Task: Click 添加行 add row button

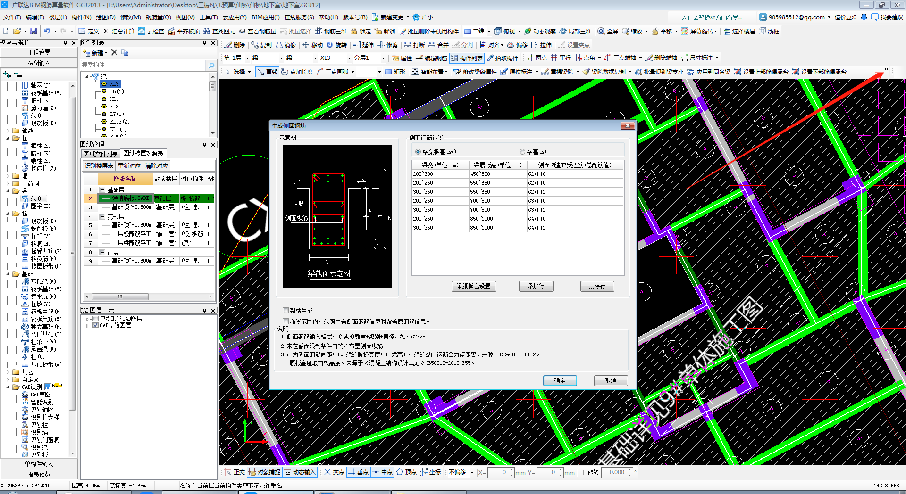Action: [x=536, y=287]
